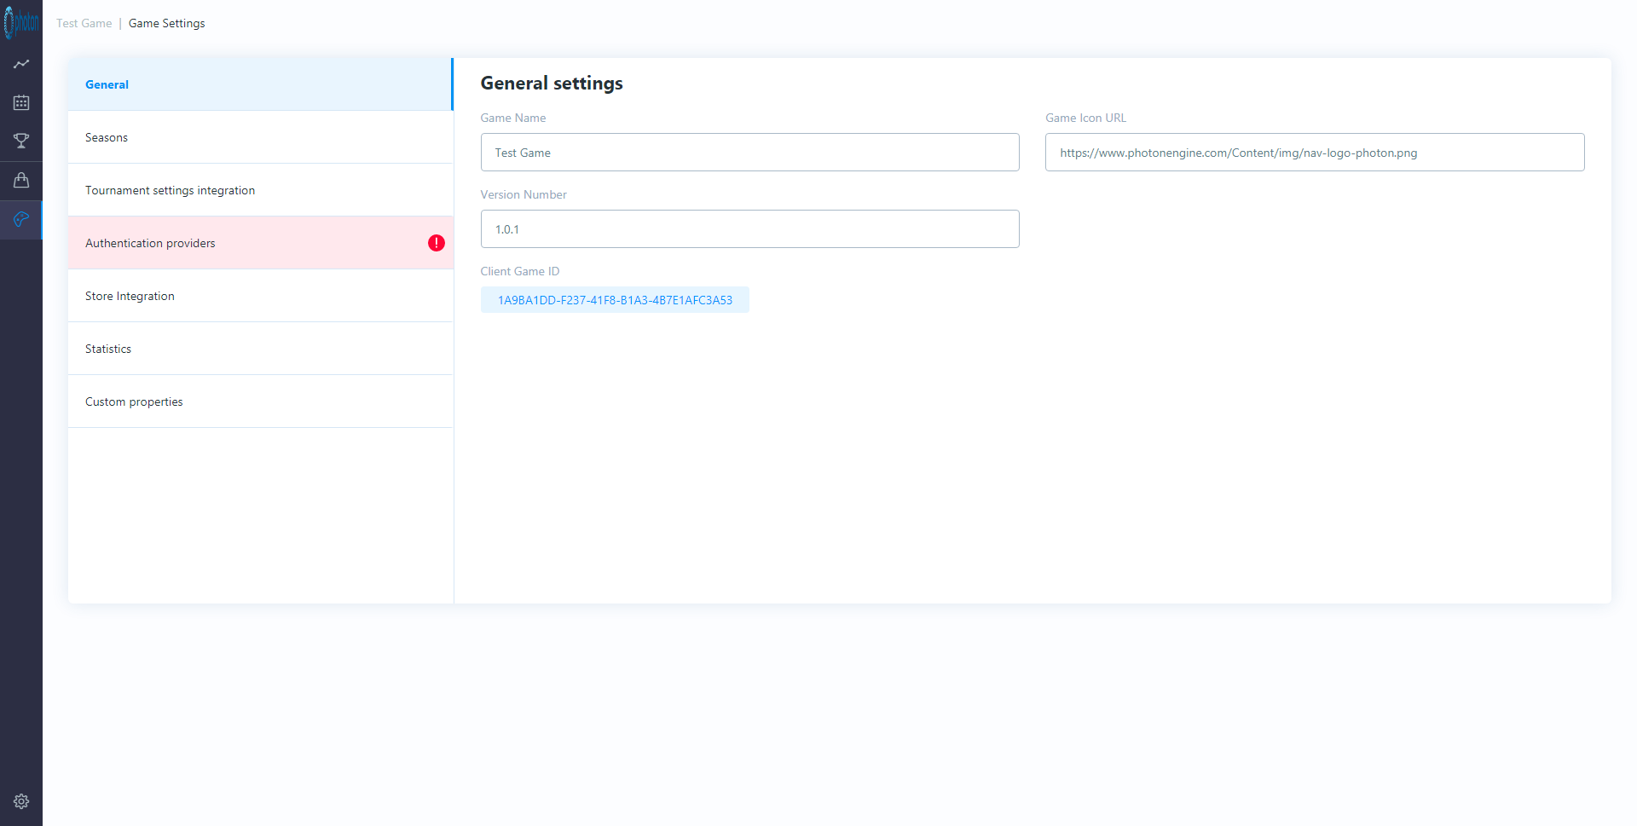1637x826 pixels.
Task: Switch to the Seasons tab
Action: coord(107,137)
